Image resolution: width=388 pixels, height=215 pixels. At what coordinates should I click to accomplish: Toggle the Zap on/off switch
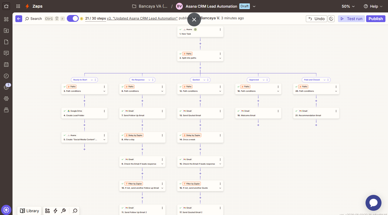[x=73, y=18]
